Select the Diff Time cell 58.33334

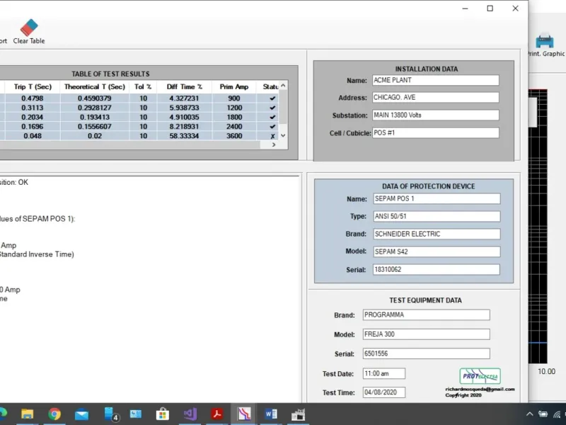coord(185,136)
